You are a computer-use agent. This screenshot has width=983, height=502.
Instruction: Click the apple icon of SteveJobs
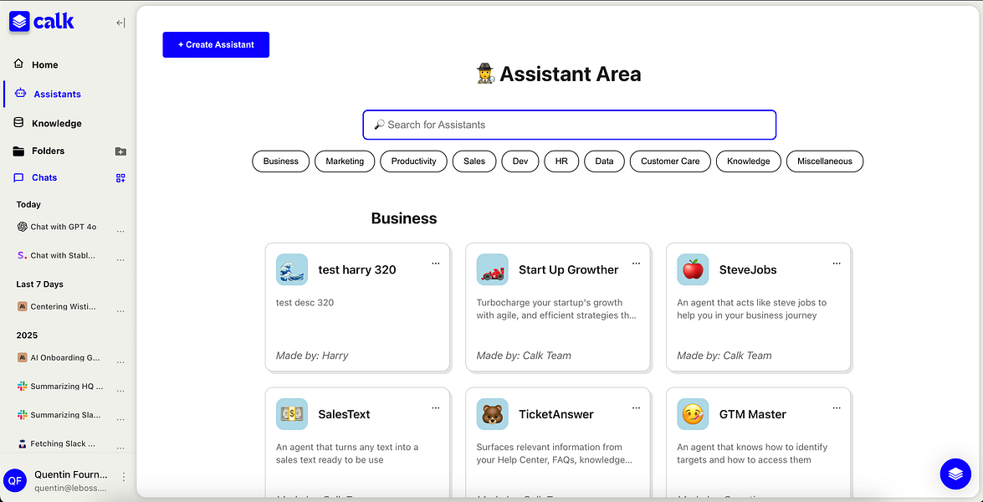(x=693, y=269)
